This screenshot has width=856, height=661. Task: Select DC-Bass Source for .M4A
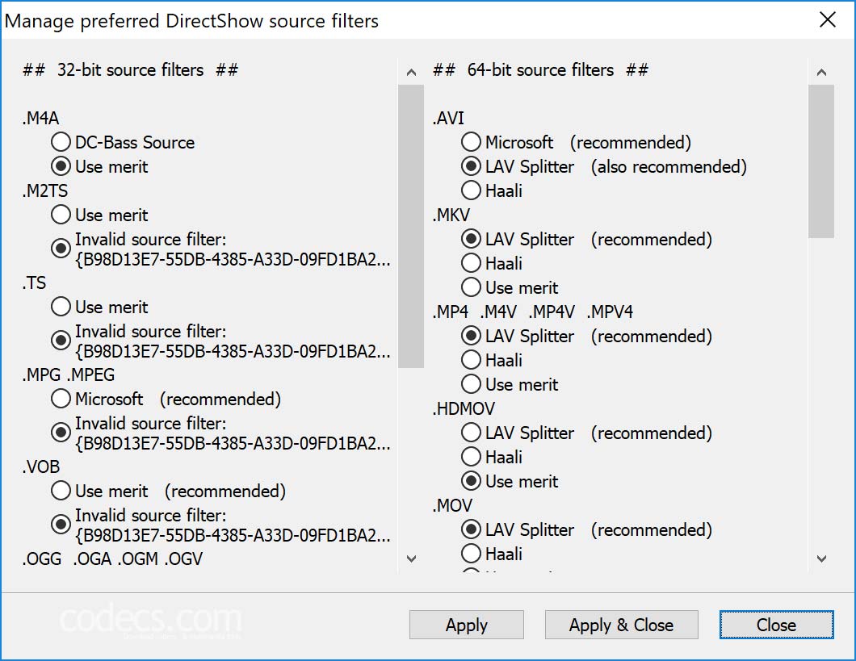tap(61, 141)
